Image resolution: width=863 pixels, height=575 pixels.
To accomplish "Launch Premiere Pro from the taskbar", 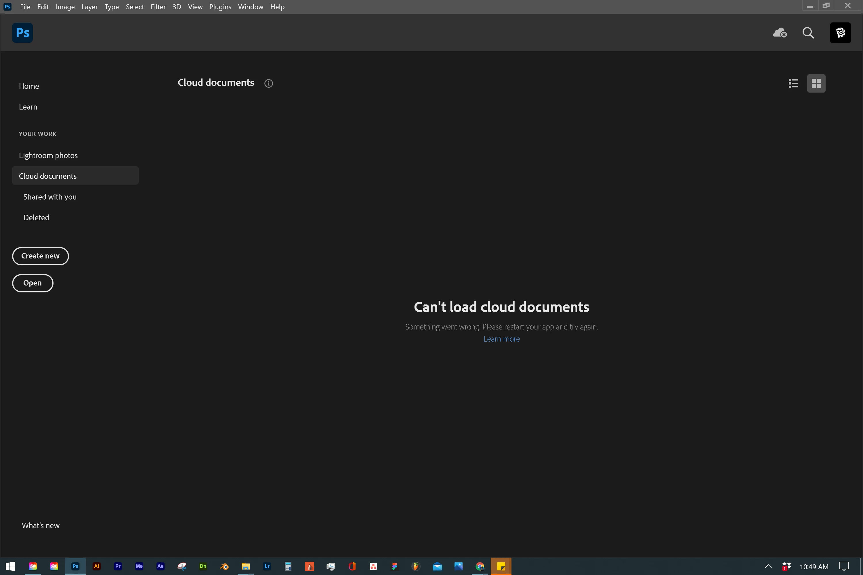I will [x=118, y=566].
